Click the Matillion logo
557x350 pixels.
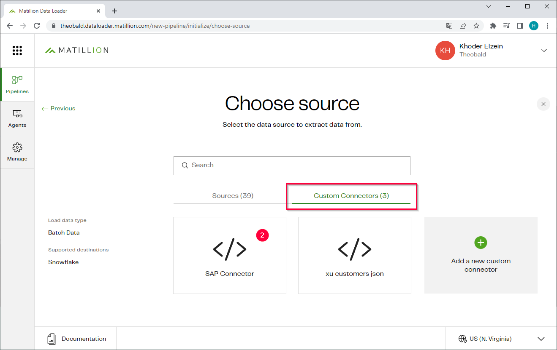coord(77,50)
